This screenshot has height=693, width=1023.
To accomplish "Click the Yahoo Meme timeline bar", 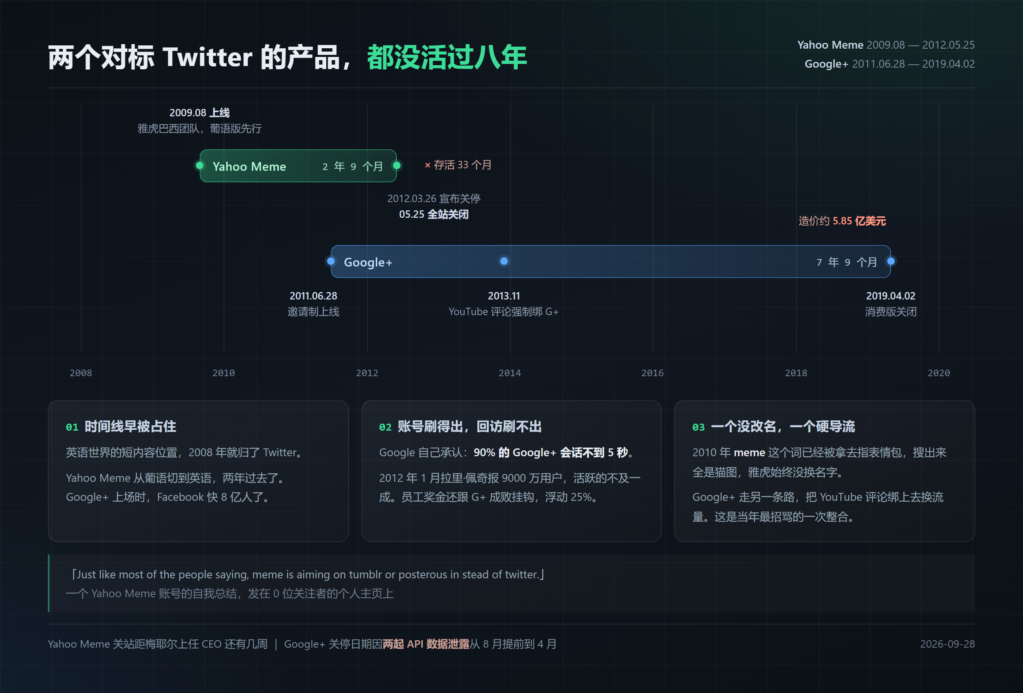I will pyautogui.click(x=298, y=166).
